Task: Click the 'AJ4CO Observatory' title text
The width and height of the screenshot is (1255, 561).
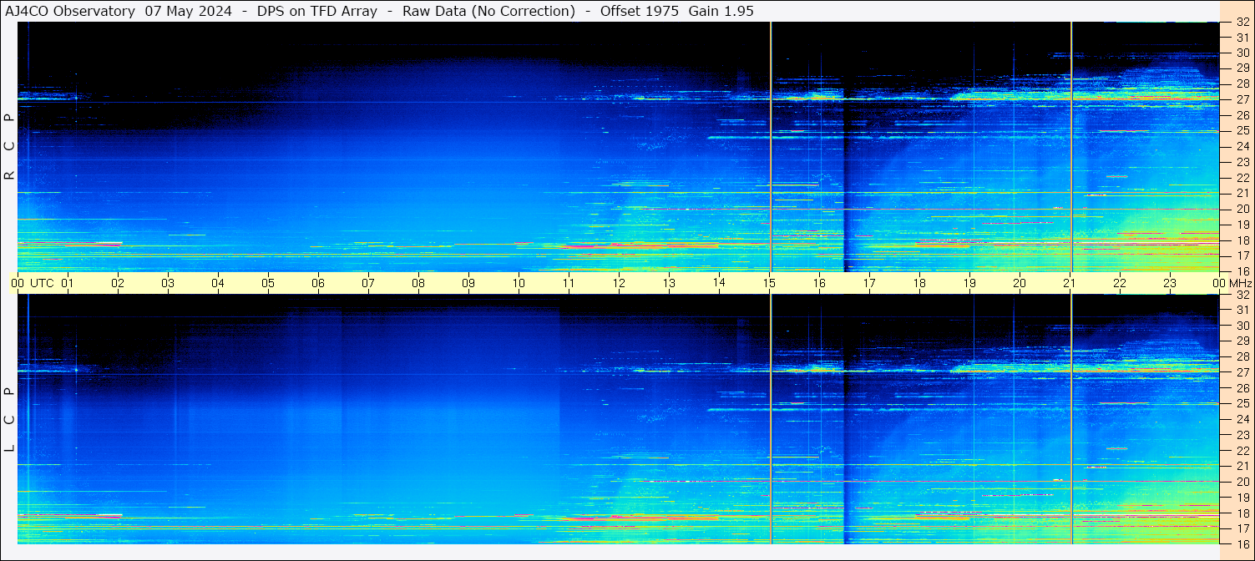Action: [x=70, y=11]
